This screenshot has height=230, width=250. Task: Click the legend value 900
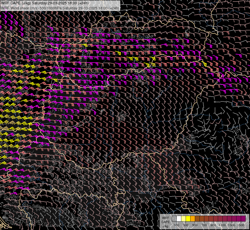pyautogui.click(x=213, y=225)
